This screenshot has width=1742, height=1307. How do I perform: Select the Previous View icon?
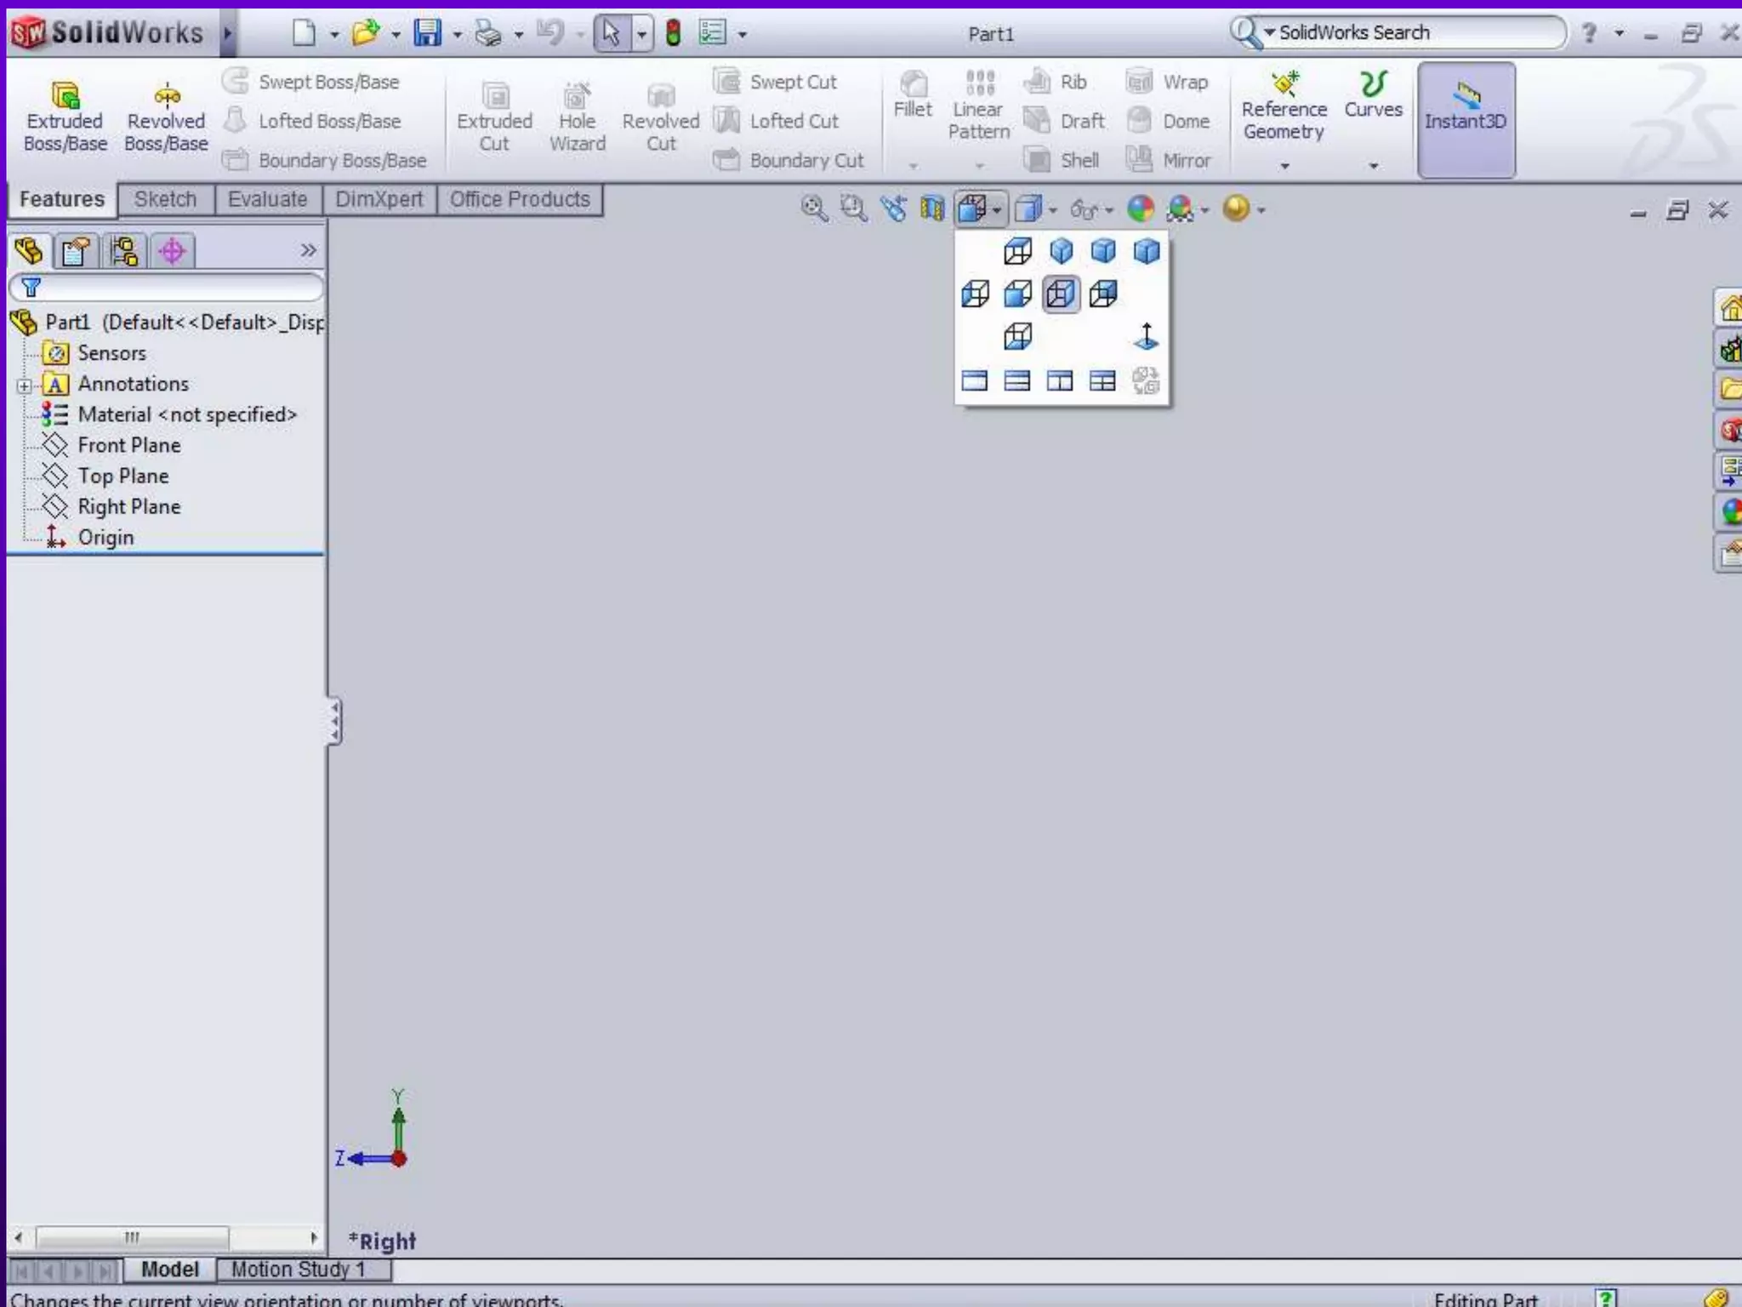point(893,208)
